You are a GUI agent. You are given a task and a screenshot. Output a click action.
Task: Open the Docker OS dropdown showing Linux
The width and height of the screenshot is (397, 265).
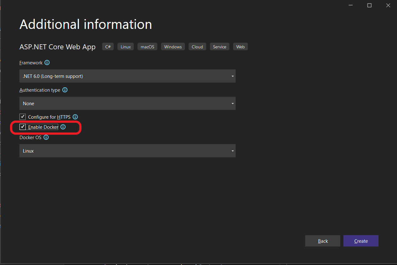coord(127,151)
